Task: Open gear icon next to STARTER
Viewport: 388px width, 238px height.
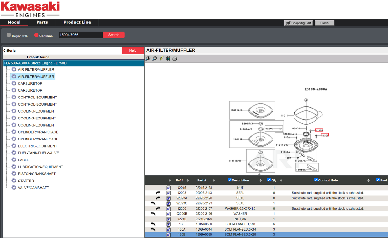Action: coord(14,181)
